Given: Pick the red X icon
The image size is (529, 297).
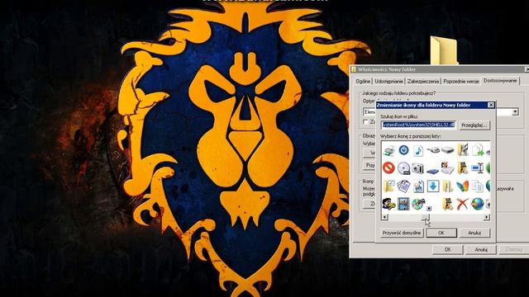Looking at the screenshot, I should (463, 204).
